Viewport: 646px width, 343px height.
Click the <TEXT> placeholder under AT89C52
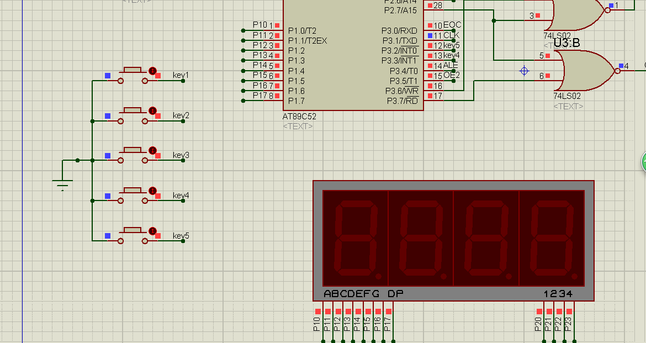pos(298,126)
